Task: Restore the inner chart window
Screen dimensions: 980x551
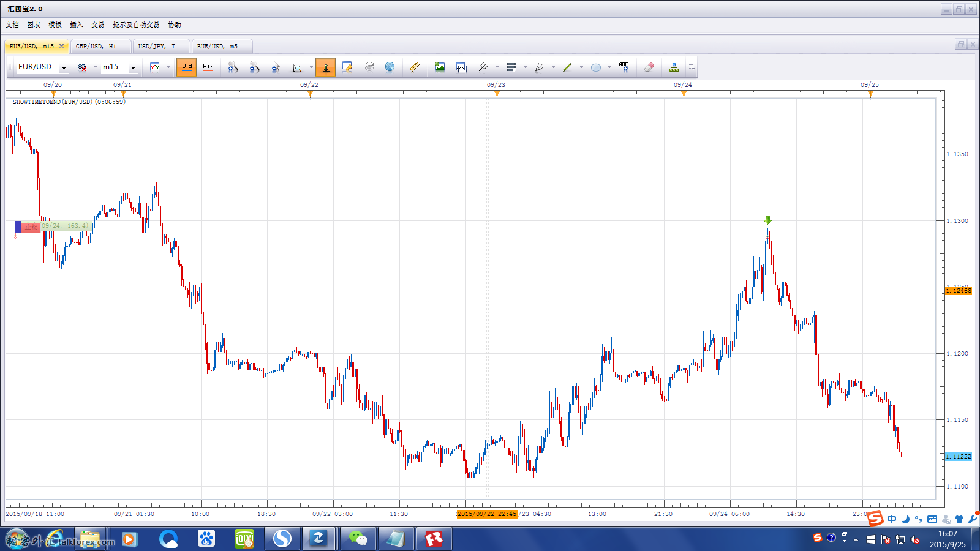Action: 960,44
